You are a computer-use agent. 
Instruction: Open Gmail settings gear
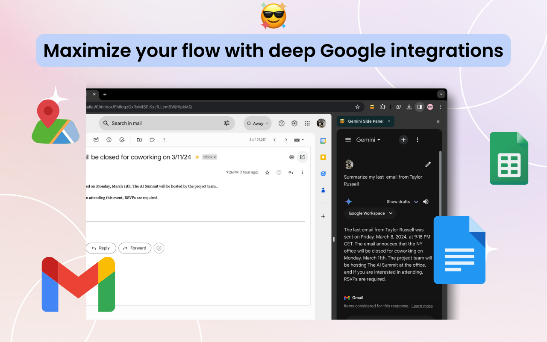(x=294, y=123)
